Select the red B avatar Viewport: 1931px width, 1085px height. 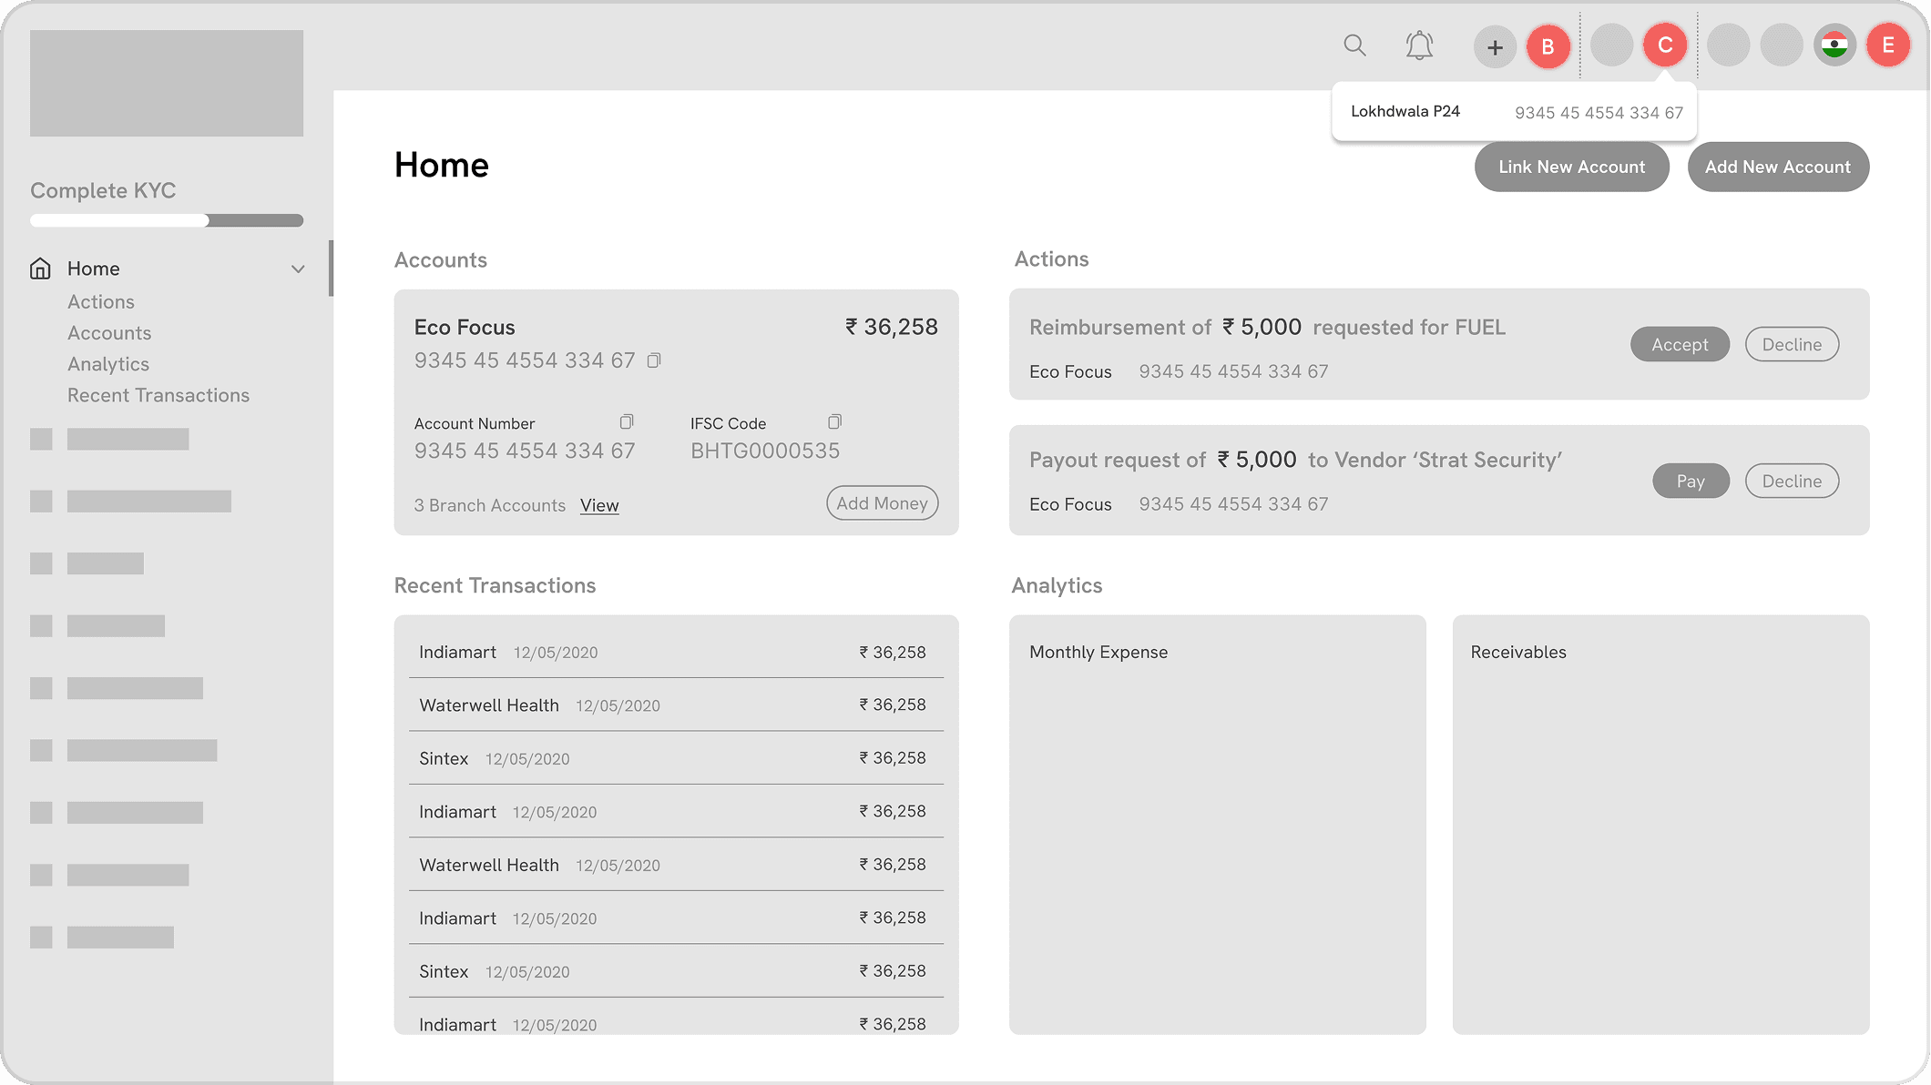1548,47
